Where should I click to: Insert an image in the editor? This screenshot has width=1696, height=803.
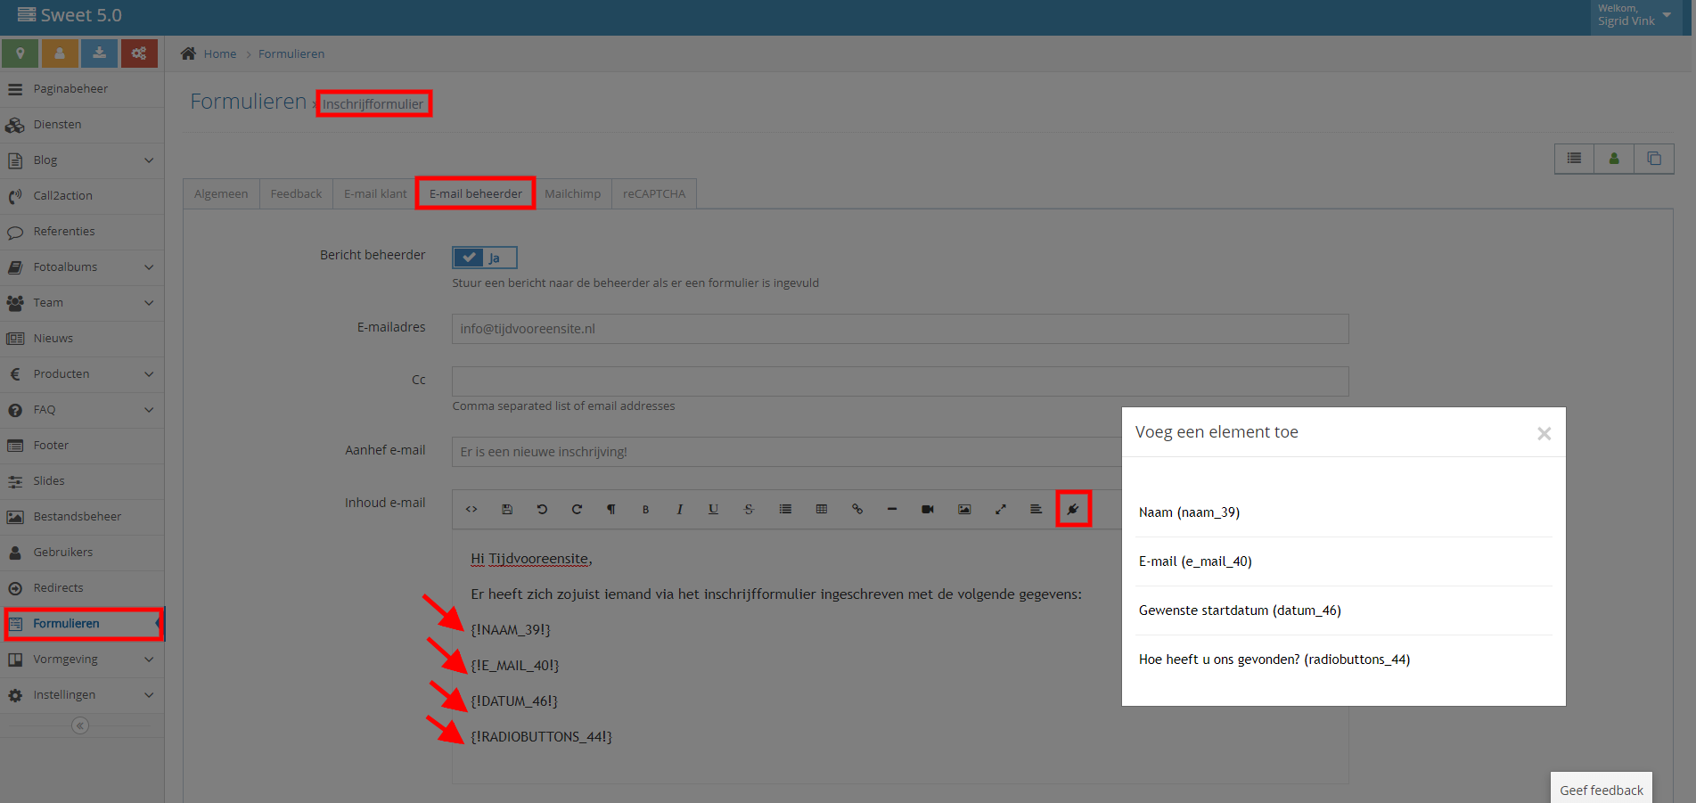click(964, 509)
